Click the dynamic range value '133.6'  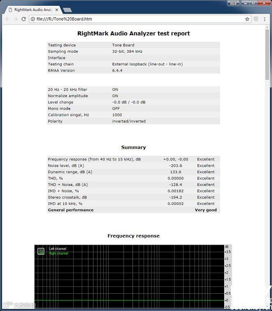click(x=176, y=172)
